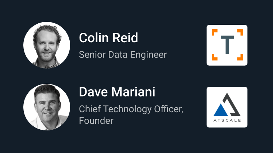This screenshot has height=153, width=273.
Task: Select the blue triangle in AtScale logo
Action: click(220, 110)
